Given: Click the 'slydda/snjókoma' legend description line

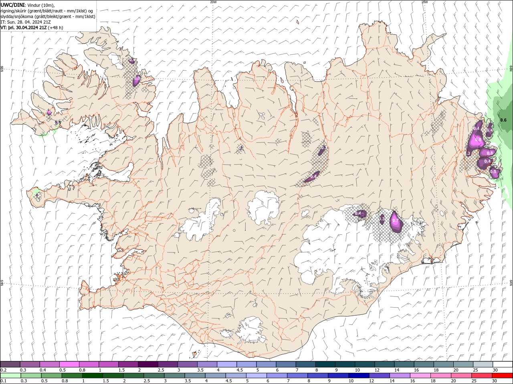Looking at the screenshot, I should (x=48, y=16).
